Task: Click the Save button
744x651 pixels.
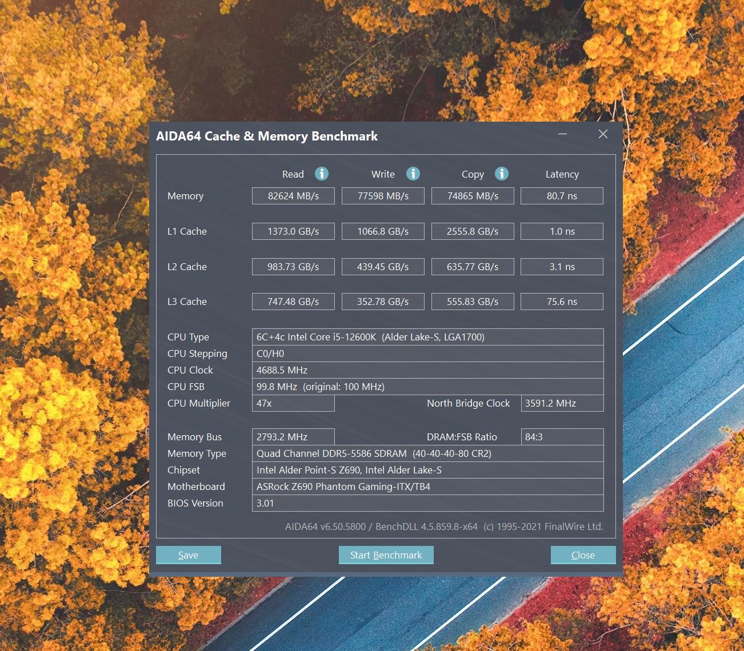Action: 188,555
